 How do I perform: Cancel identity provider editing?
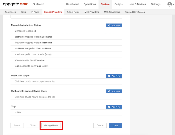tap(100, 125)
